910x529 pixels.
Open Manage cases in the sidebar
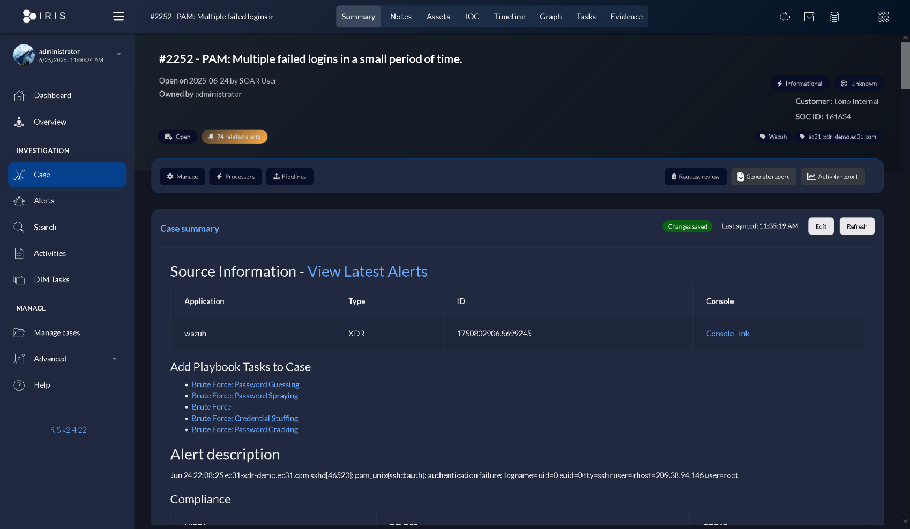point(67,332)
